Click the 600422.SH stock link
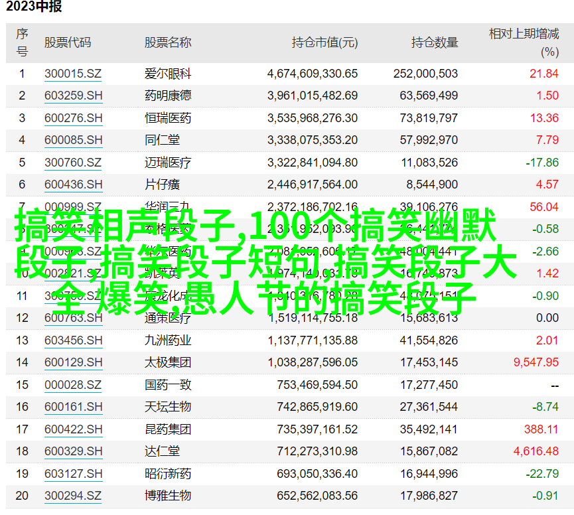 point(74,429)
